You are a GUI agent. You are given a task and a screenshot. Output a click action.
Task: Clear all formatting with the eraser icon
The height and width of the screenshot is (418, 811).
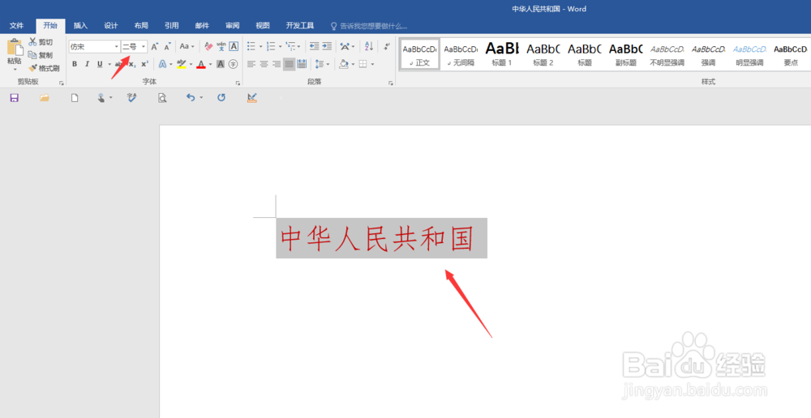pyautogui.click(x=208, y=46)
